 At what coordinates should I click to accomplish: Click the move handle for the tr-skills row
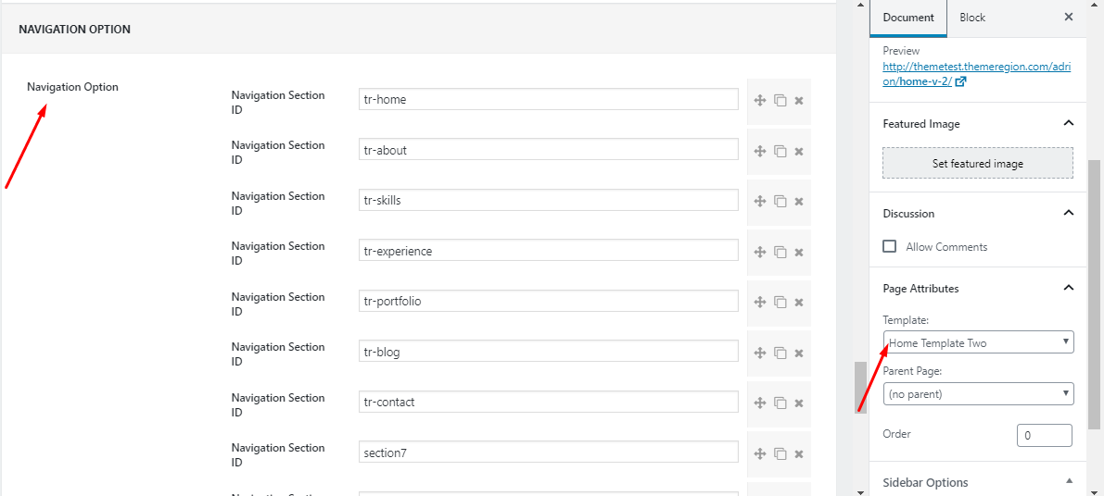(760, 201)
